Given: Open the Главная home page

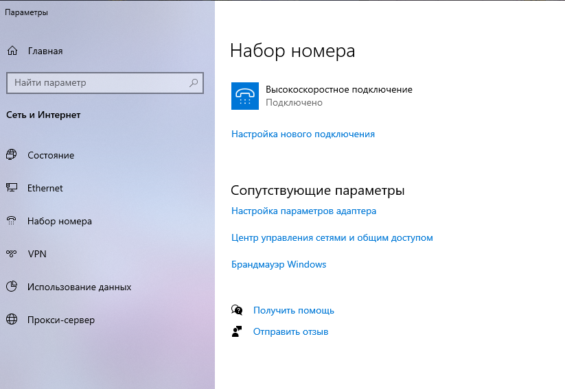Looking at the screenshot, I should (x=45, y=51).
